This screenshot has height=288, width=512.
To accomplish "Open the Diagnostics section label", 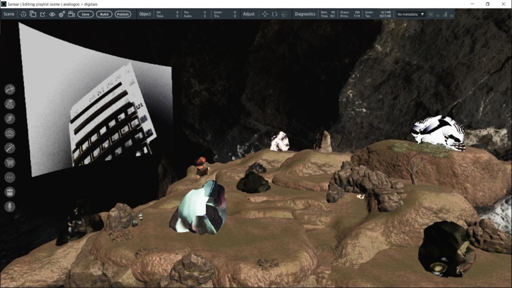I will click(x=305, y=14).
